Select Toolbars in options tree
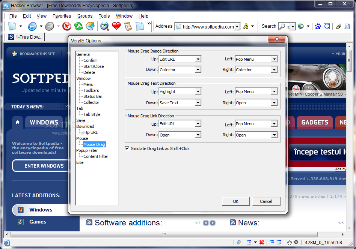 point(91,90)
